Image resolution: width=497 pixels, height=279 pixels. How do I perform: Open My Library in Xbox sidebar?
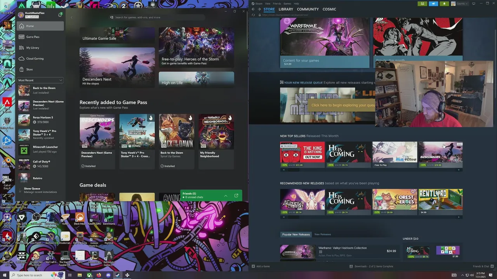40,48
